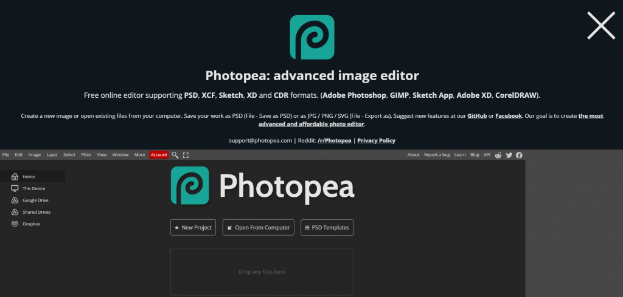
Task: Open Photopea's Facebook icon link
Action: [519, 155]
